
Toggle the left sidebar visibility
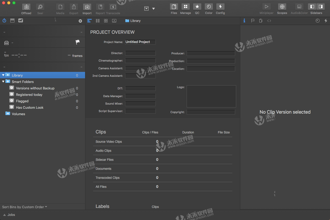[312, 7]
